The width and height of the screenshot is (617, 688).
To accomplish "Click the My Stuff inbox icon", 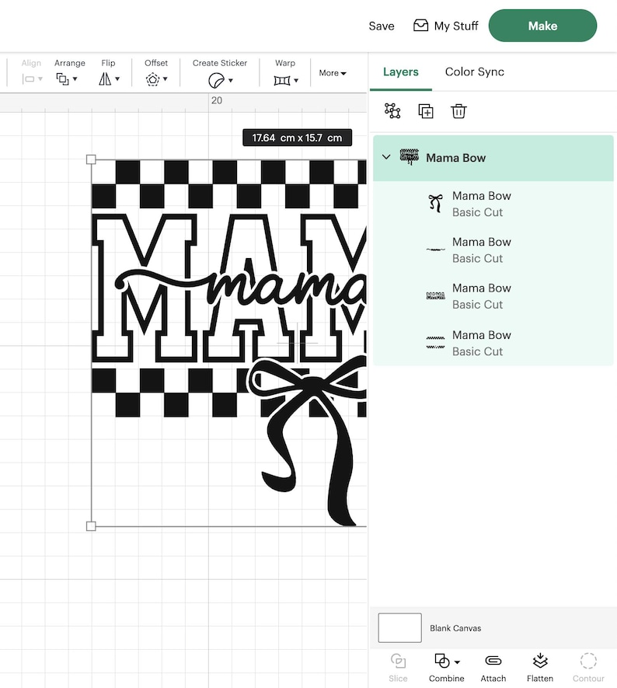I will (x=420, y=26).
